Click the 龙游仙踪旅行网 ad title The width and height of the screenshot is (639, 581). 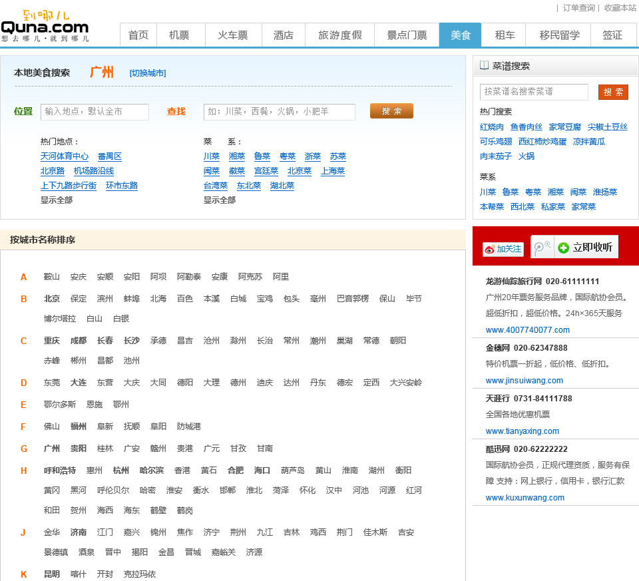513,282
